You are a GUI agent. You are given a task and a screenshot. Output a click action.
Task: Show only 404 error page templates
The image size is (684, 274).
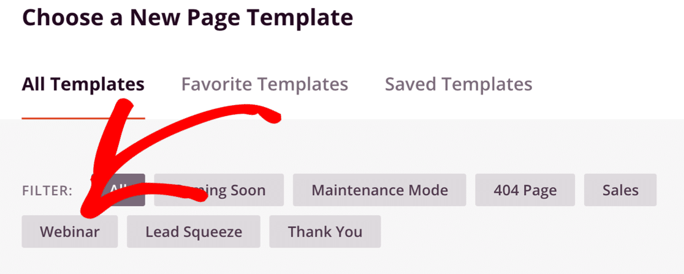tap(525, 190)
